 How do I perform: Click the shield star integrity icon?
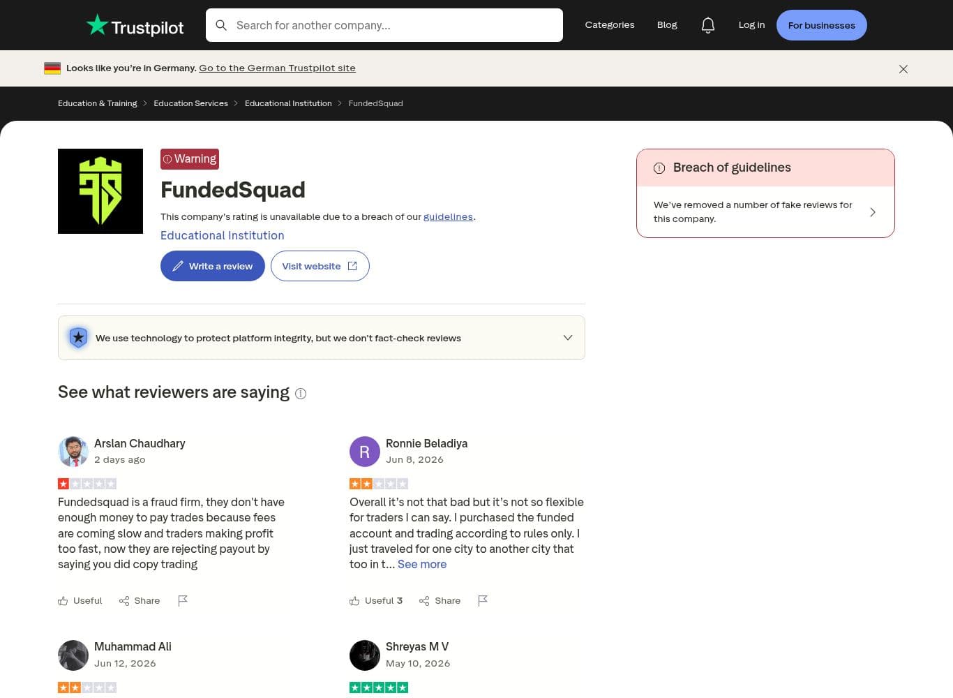pyautogui.click(x=79, y=338)
